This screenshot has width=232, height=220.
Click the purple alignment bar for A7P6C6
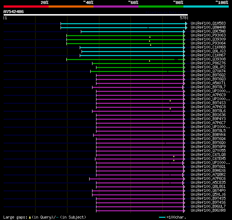[136, 179]
